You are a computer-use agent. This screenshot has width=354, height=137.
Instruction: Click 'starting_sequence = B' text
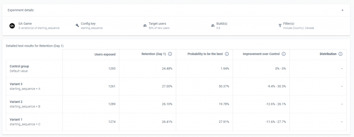point(25,107)
